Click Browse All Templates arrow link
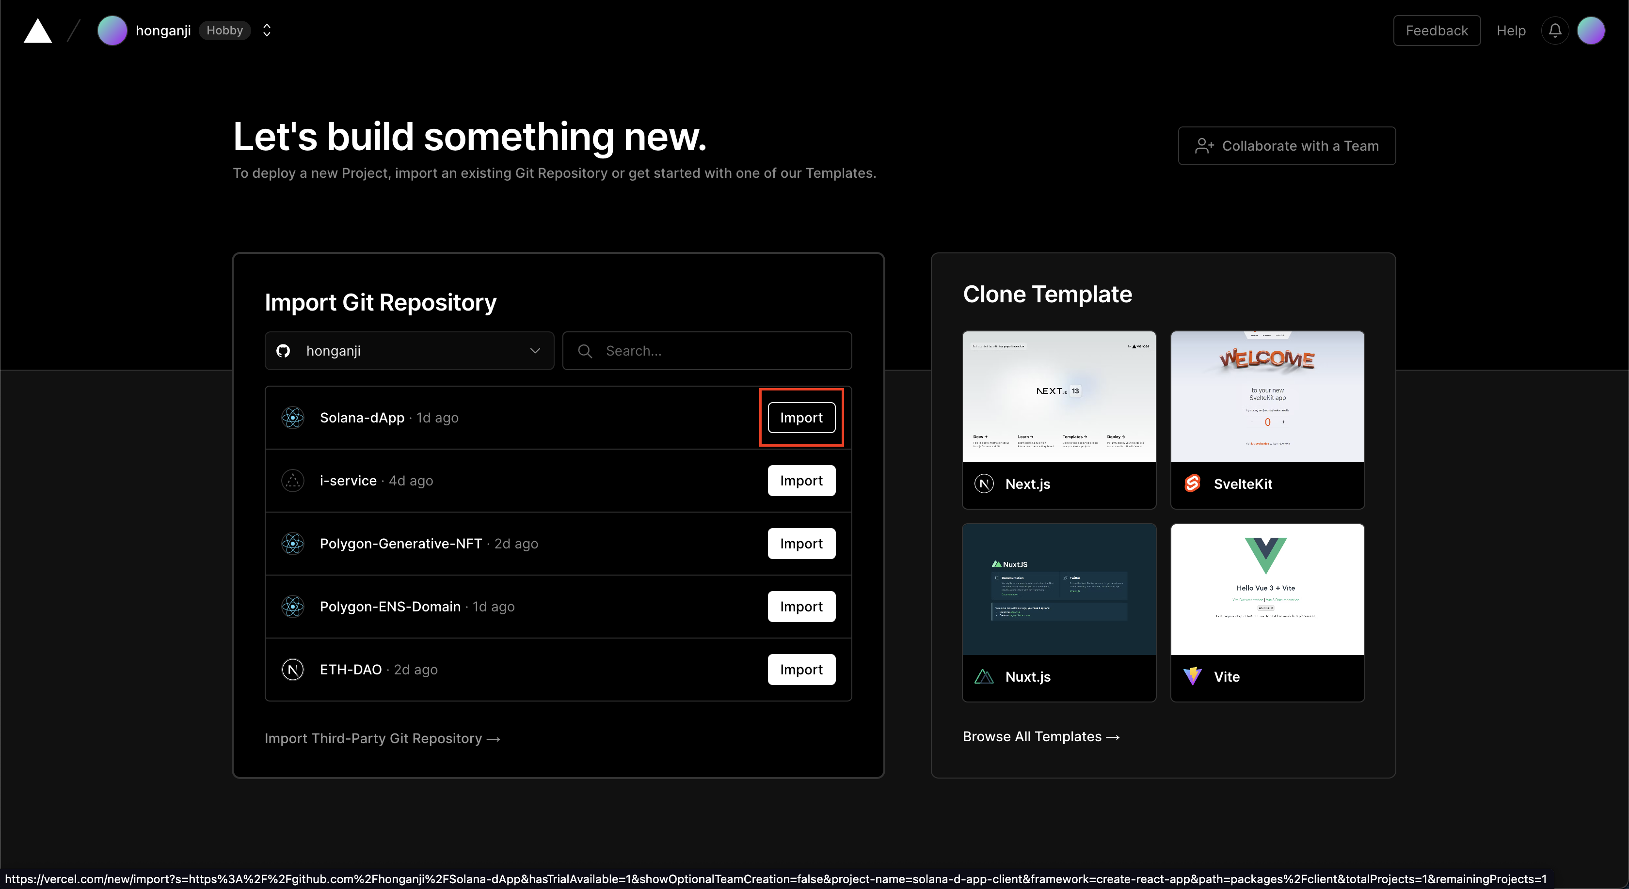This screenshot has width=1629, height=889. pyautogui.click(x=1041, y=736)
